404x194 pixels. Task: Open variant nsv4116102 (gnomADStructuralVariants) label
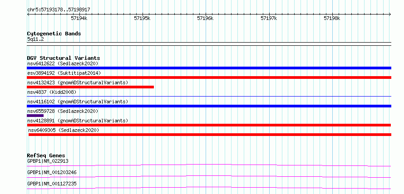pos(78,102)
